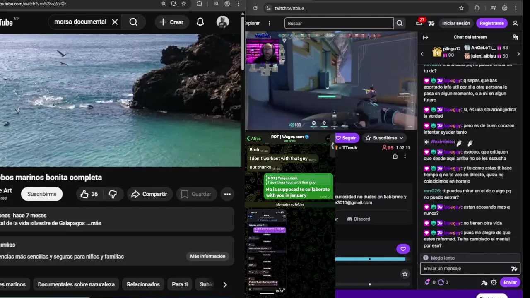This screenshot has height=298, width=530.
Task: Open extensions puzzle icon in YouTube browser
Action: 200,4
